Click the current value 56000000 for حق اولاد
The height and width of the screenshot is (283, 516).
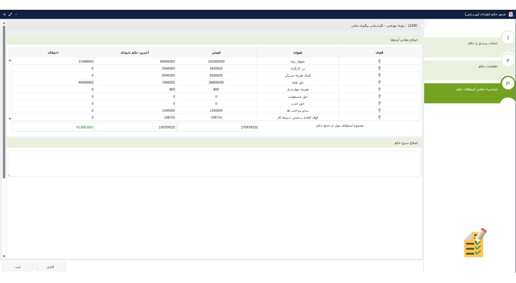(216, 82)
